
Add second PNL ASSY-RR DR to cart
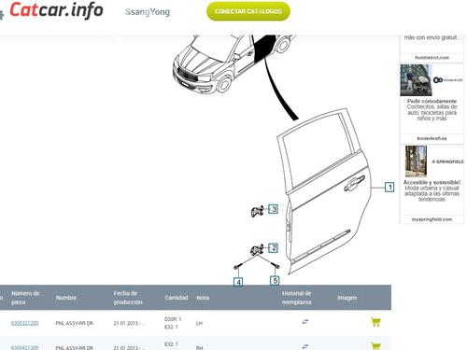[x=375, y=345]
